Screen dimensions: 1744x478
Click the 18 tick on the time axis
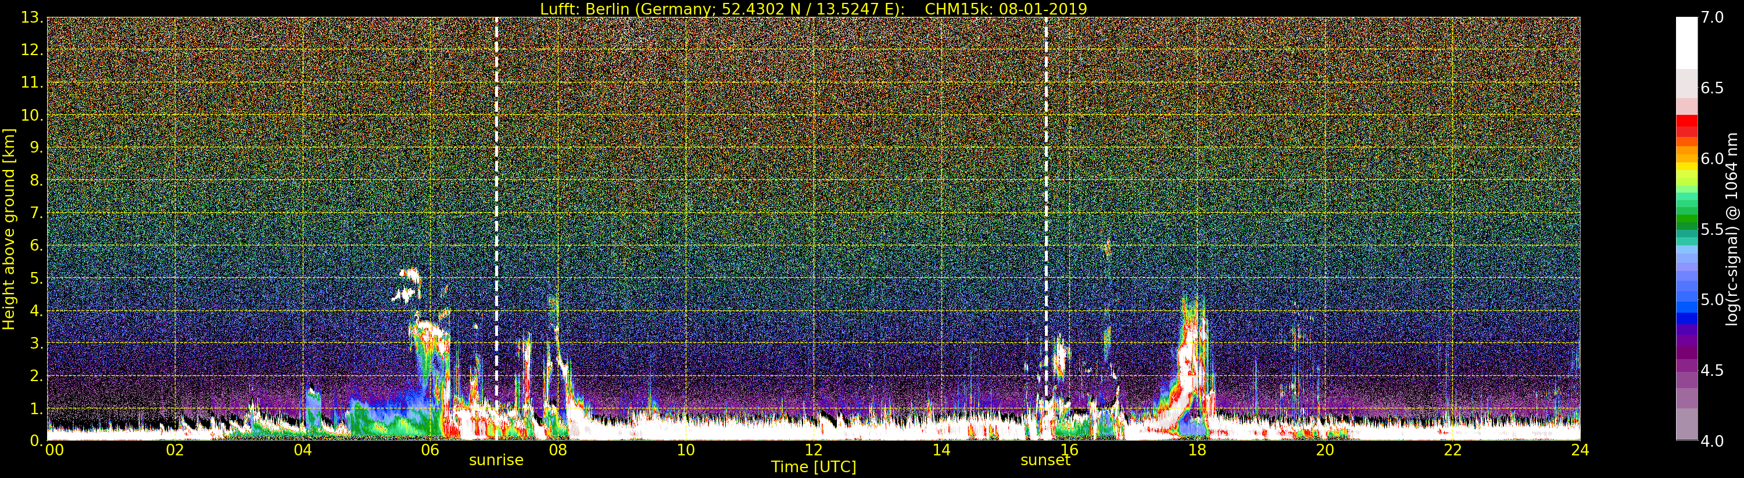pyautogui.click(x=1197, y=450)
